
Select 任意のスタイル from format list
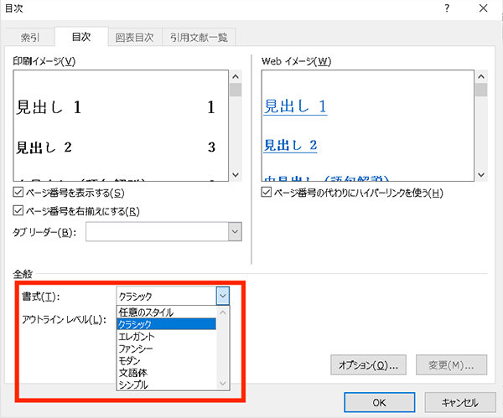[147, 312]
